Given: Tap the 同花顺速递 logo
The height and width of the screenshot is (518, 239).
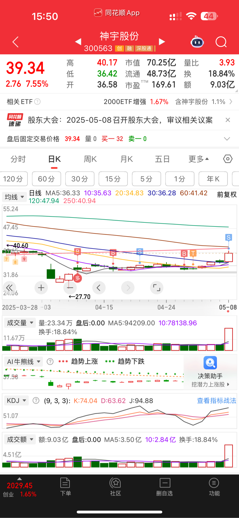Looking at the screenshot, I should pyautogui.click(x=15, y=120).
